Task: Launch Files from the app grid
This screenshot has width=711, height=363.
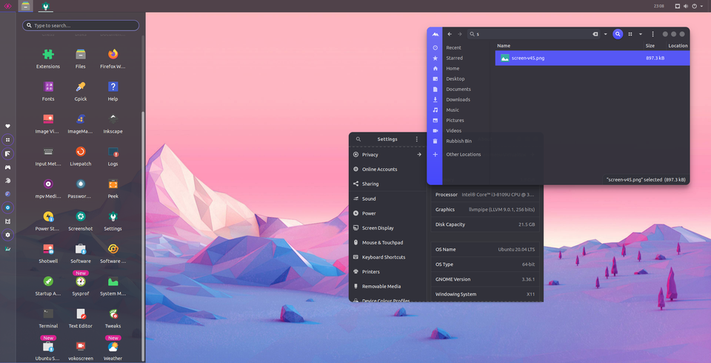Action: click(81, 59)
